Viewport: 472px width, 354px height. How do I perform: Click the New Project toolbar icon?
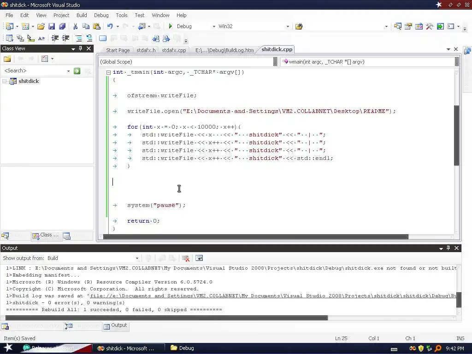pyautogui.click(x=9, y=26)
